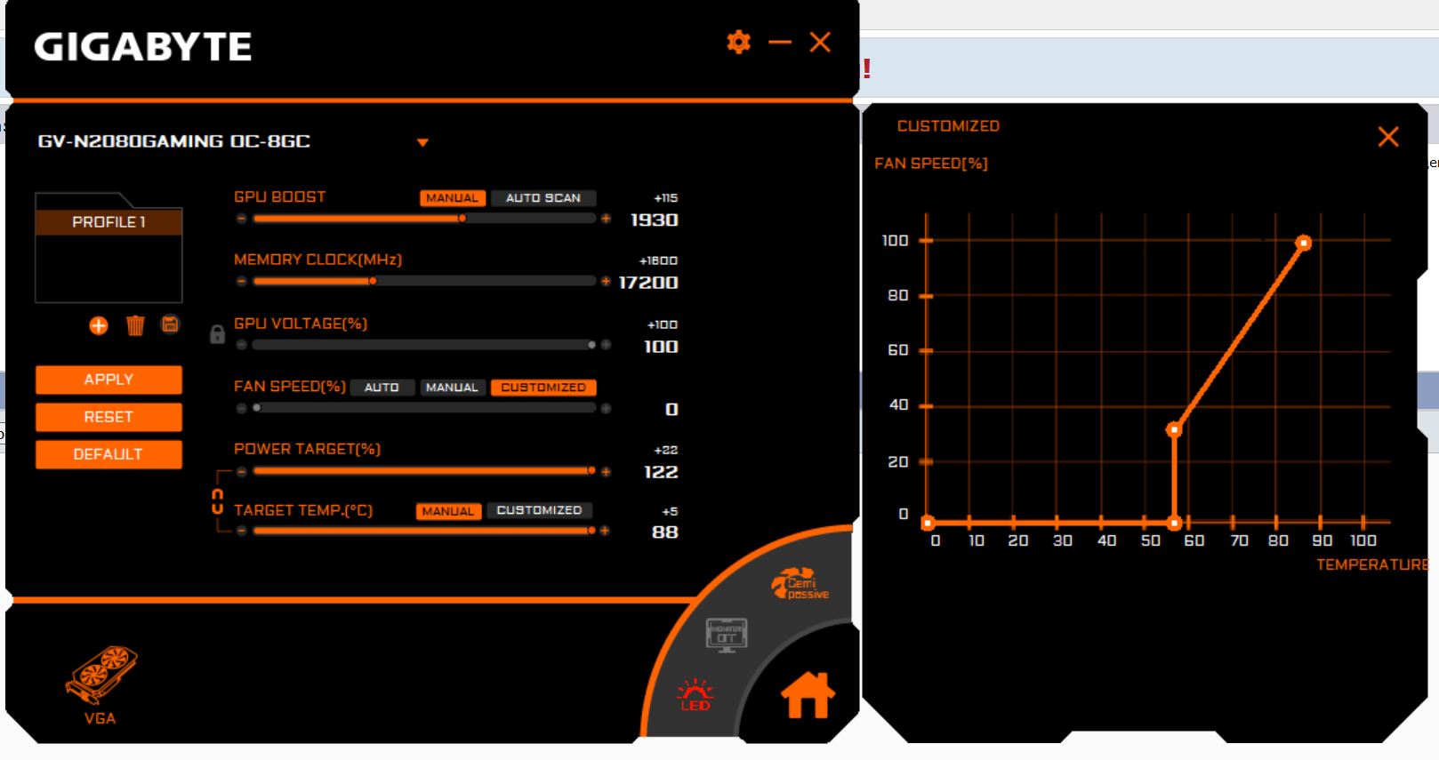This screenshot has width=1439, height=760.
Task: Set Fan Speed mode to Customized
Action: tap(543, 388)
